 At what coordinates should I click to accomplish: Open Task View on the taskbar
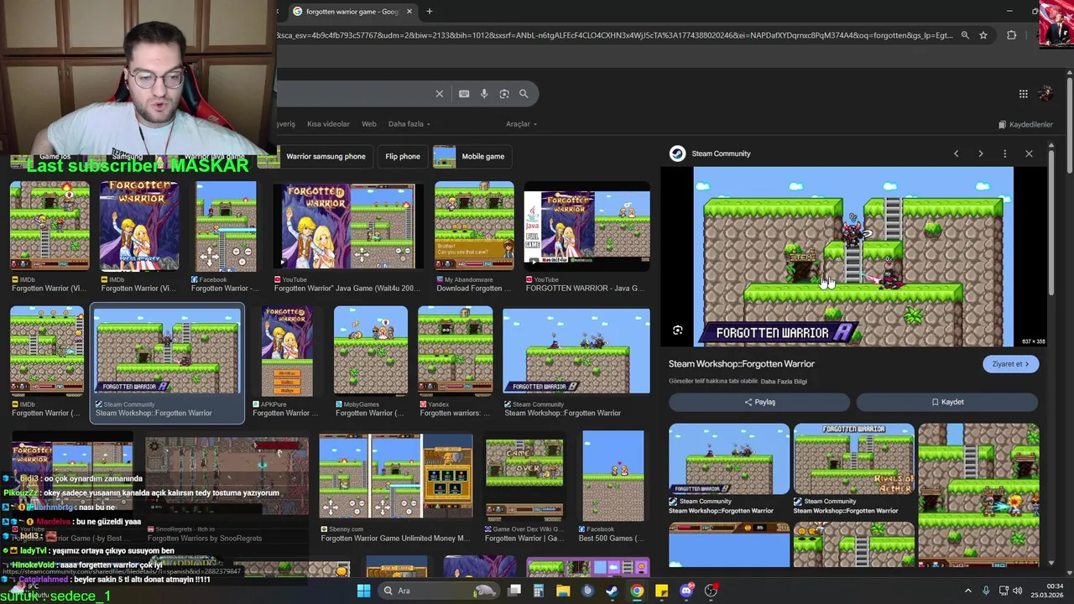click(x=514, y=591)
